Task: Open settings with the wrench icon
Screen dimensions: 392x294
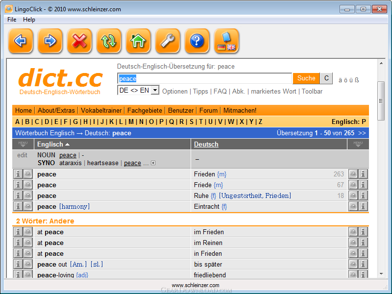Action: (168, 41)
